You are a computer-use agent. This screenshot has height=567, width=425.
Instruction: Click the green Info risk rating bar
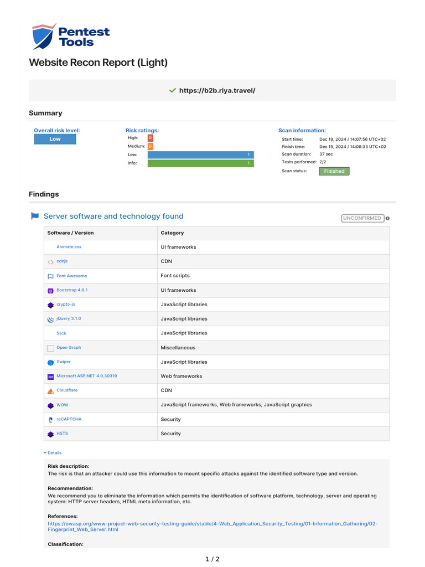pyautogui.click(x=200, y=163)
